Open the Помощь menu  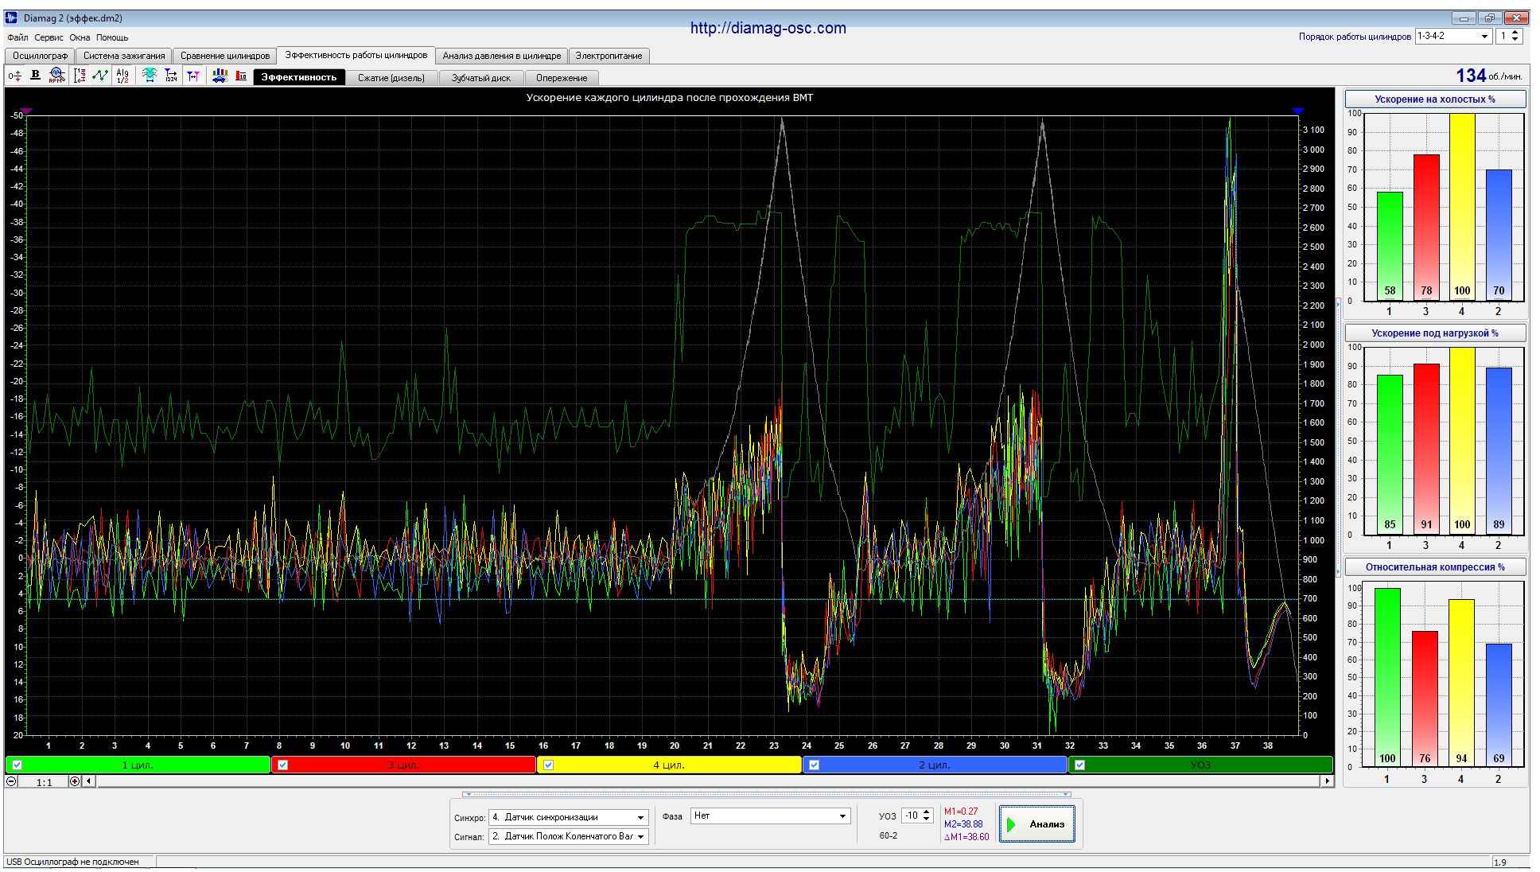[112, 37]
